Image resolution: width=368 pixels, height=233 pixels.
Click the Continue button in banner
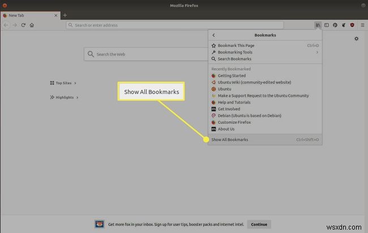(259, 225)
